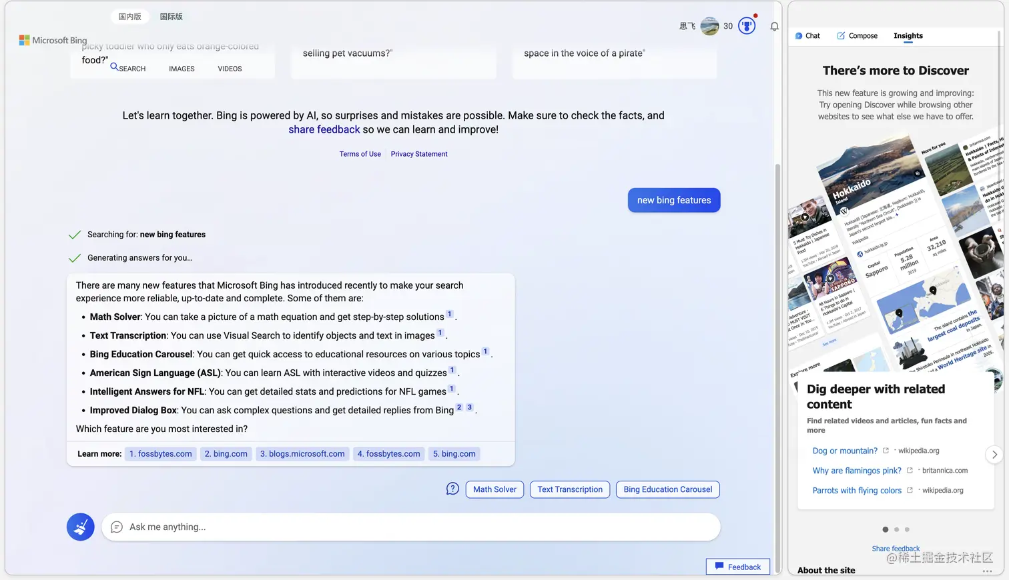The image size is (1009, 580).
Task: Open the IMAGES search tab
Action: pyautogui.click(x=182, y=69)
